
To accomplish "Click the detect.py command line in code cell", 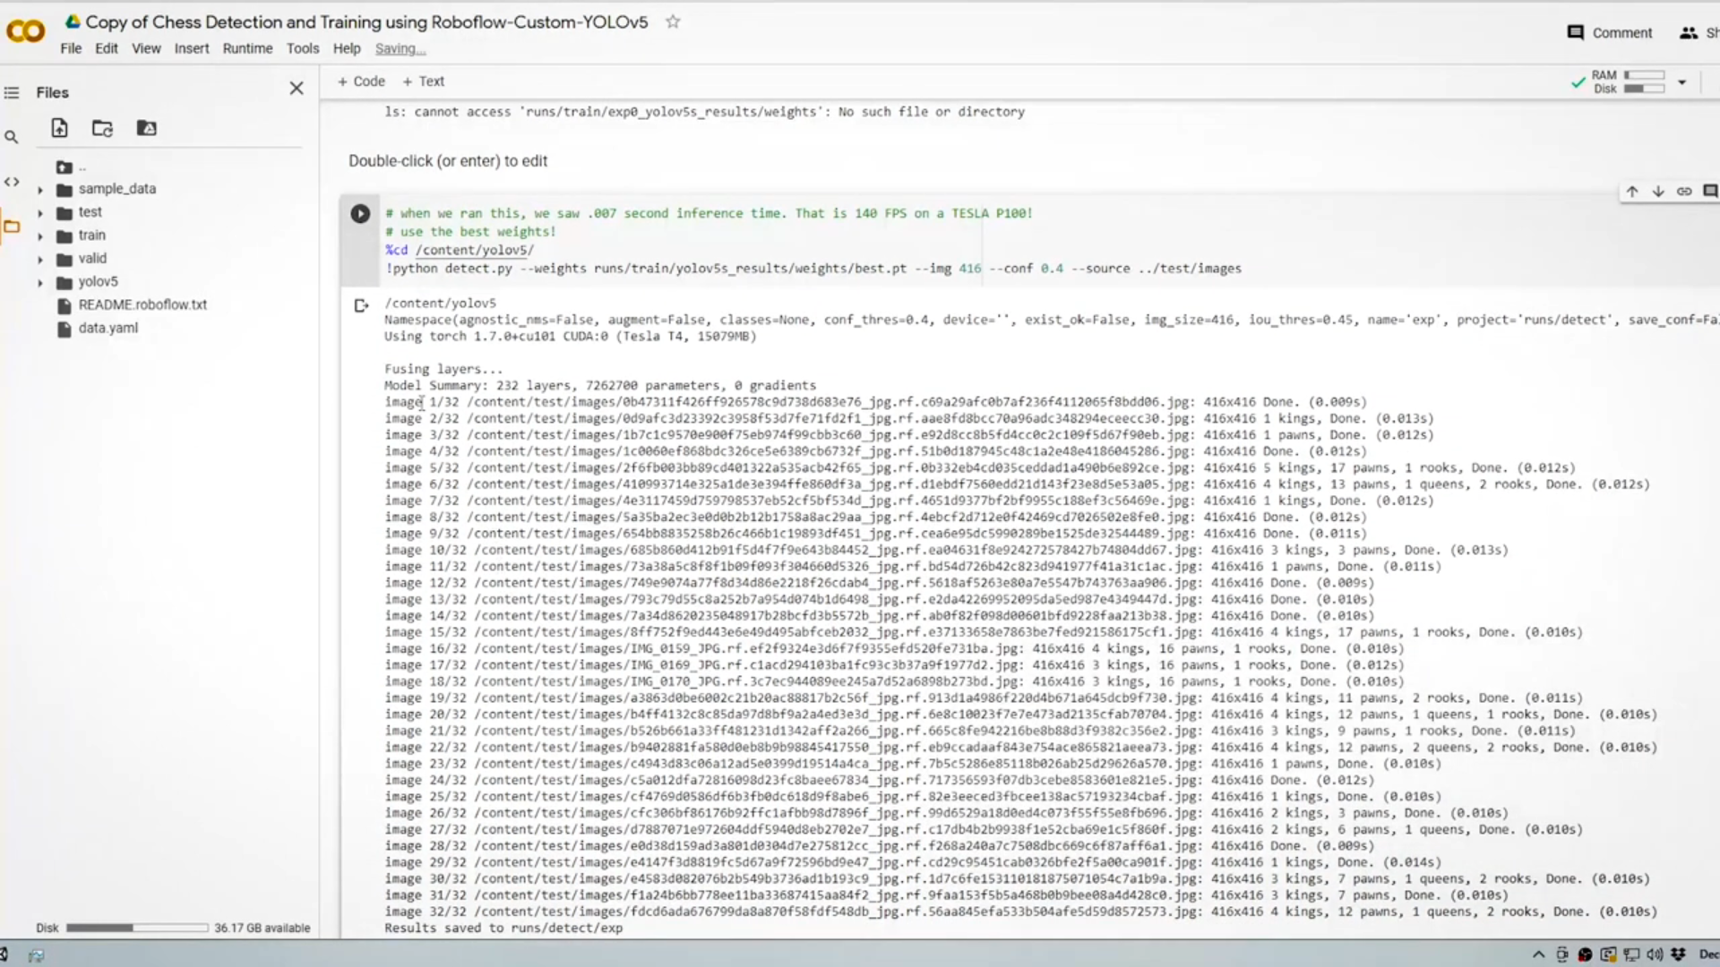I will click(x=813, y=269).
